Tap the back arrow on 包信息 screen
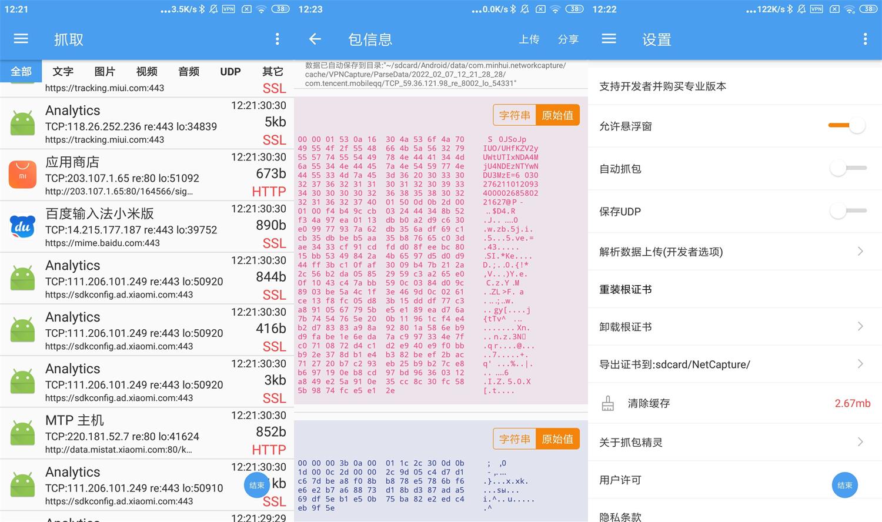Image resolution: width=882 pixels, height=522 pixels. click(315, 39)
